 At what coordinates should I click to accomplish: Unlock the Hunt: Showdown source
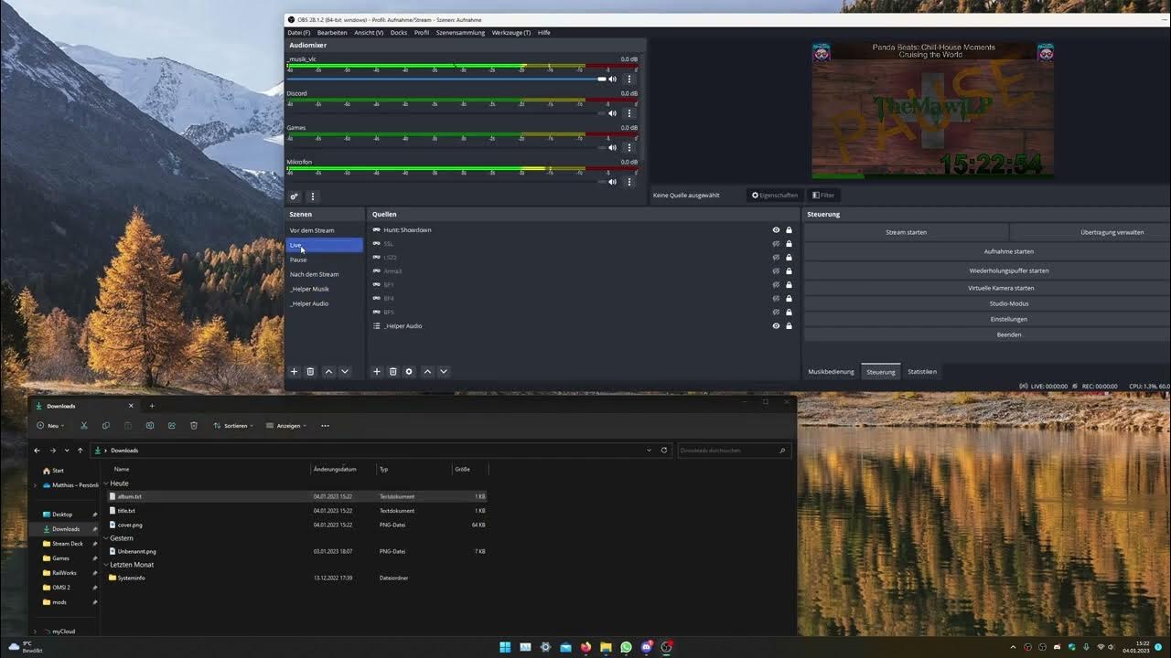click(789, 230)
